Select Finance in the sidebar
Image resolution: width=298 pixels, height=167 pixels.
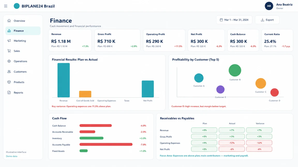tap(23, 31)
